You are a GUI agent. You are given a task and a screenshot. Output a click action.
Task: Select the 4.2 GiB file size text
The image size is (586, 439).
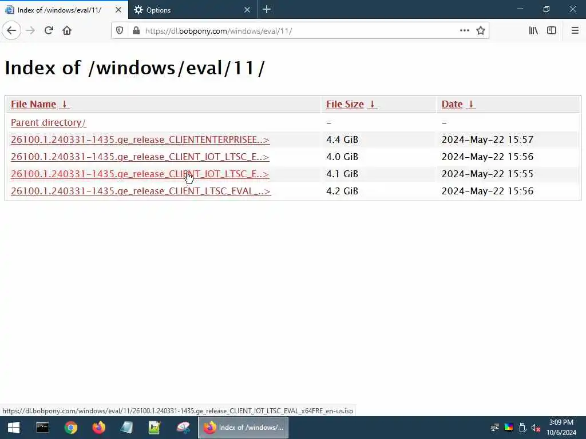click(342, 191)
